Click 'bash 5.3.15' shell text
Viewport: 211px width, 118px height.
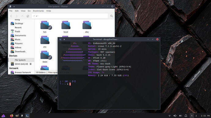pos(103,55)
